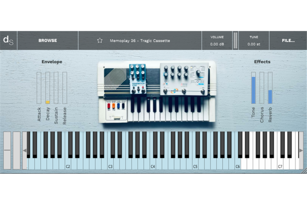Click the Decay envelope slider
This screenshot has height=205, width=307.
point(48,88)
